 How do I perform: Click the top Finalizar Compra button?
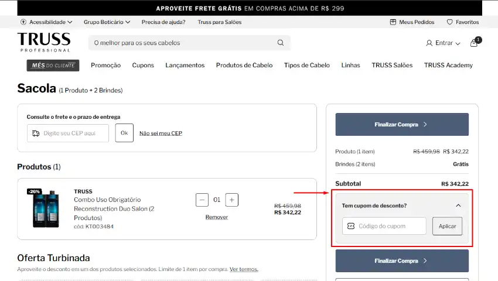pyautogui.click(x=402, y=125)
